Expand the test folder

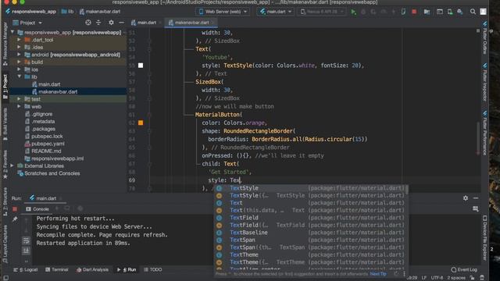[x=20, y=99]
